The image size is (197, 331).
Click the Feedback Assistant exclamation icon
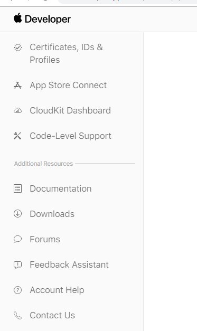[18, 264]
